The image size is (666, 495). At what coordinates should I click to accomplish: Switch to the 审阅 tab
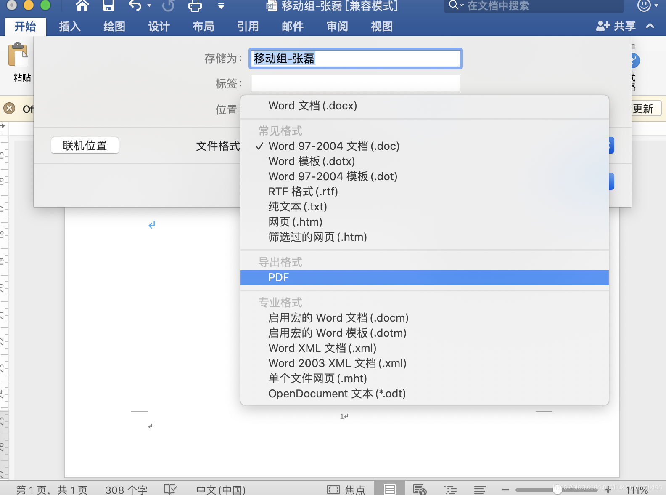point(337,27)
